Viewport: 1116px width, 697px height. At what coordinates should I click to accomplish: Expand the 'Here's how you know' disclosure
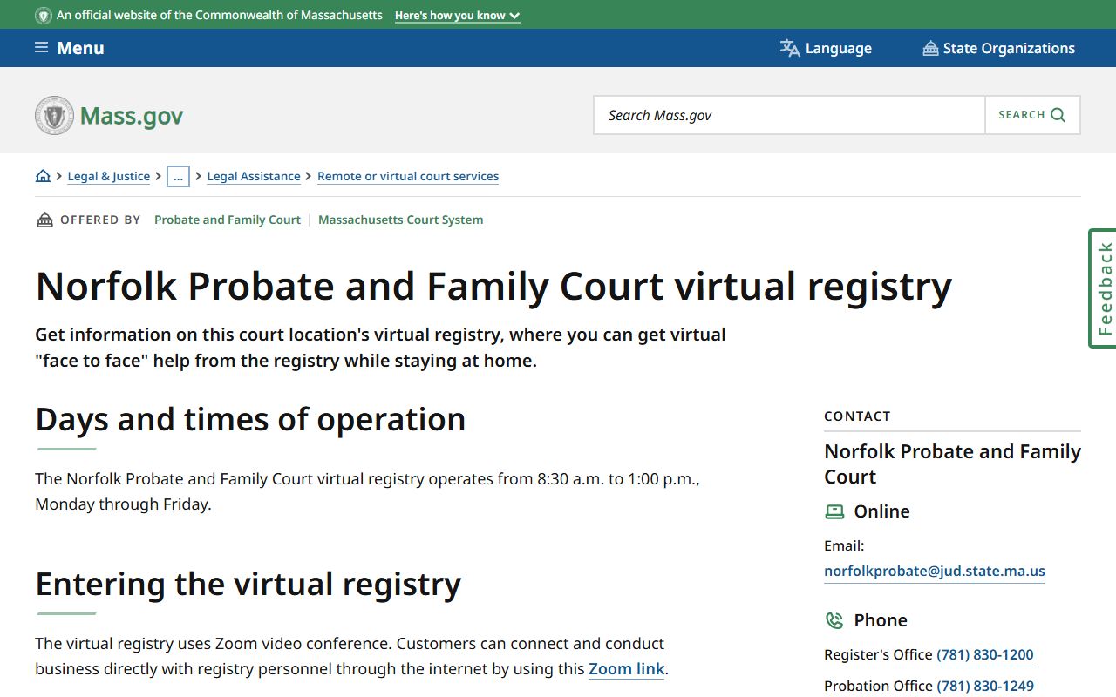click(457, 16)
